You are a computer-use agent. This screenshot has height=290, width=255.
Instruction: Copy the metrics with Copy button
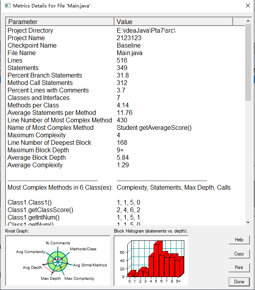click(x=239, y=254)
